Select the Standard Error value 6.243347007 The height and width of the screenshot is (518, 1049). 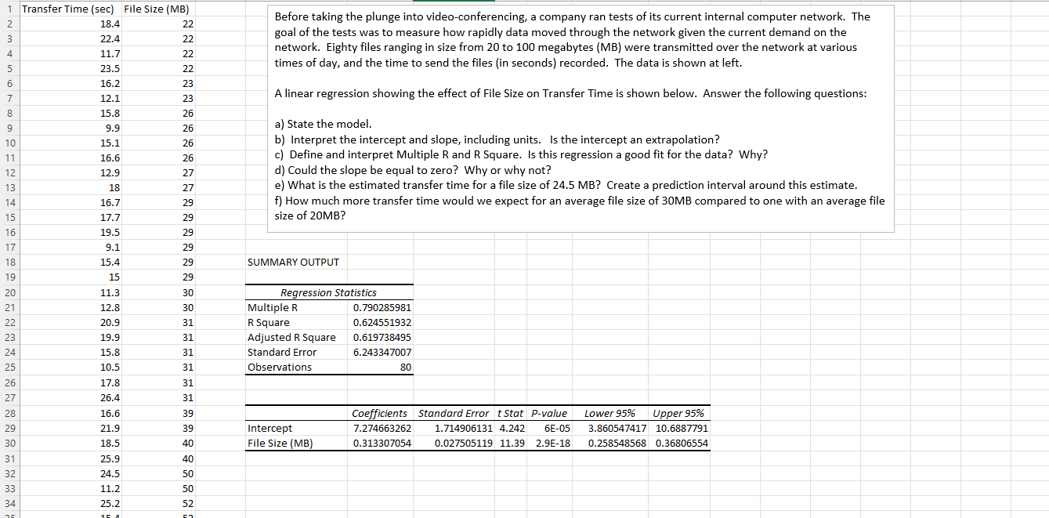[382, 353]
